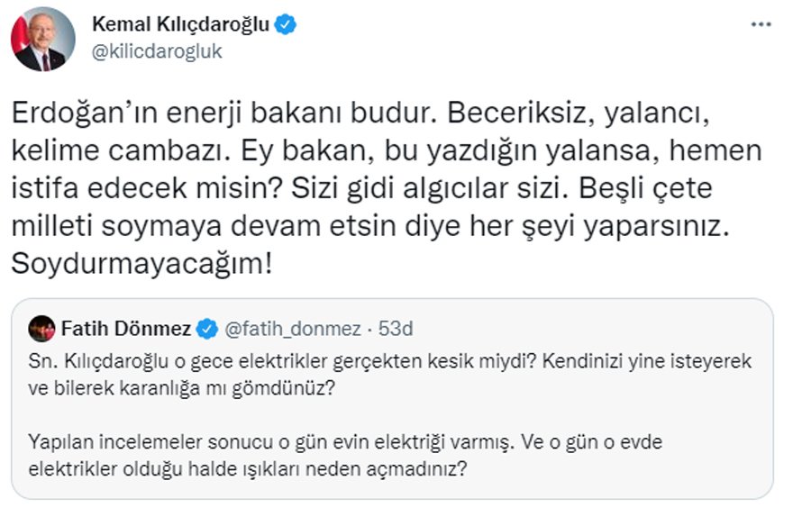Click Kemal Kılıçdaroğlu's profile photo
The image size is (793, 508).
[42, 39]
